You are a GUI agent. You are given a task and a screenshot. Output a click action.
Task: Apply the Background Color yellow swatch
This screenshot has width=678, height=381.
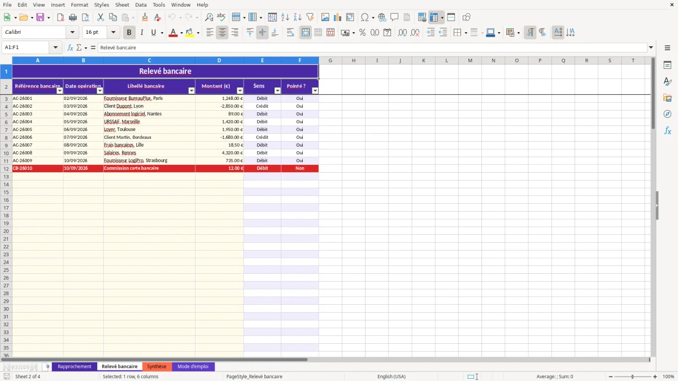(x=190, y=33)
